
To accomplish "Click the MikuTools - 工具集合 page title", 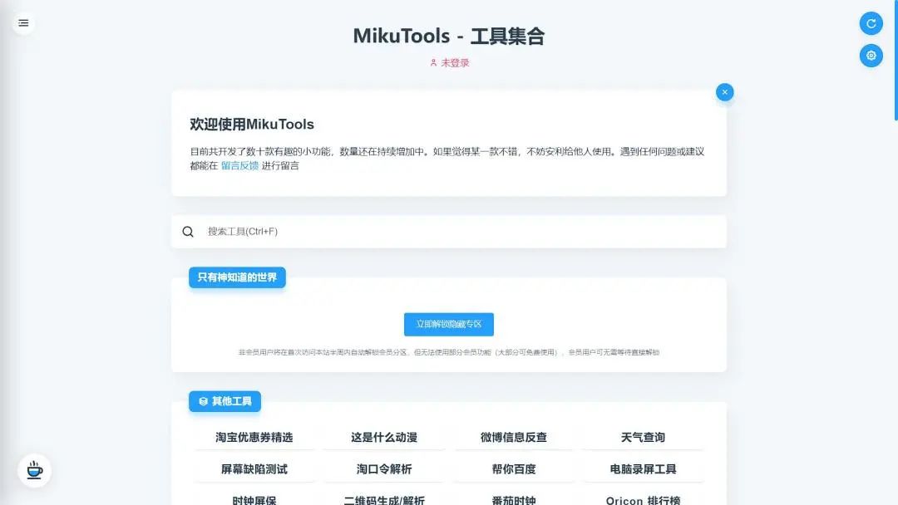I will tap(449, 36).
